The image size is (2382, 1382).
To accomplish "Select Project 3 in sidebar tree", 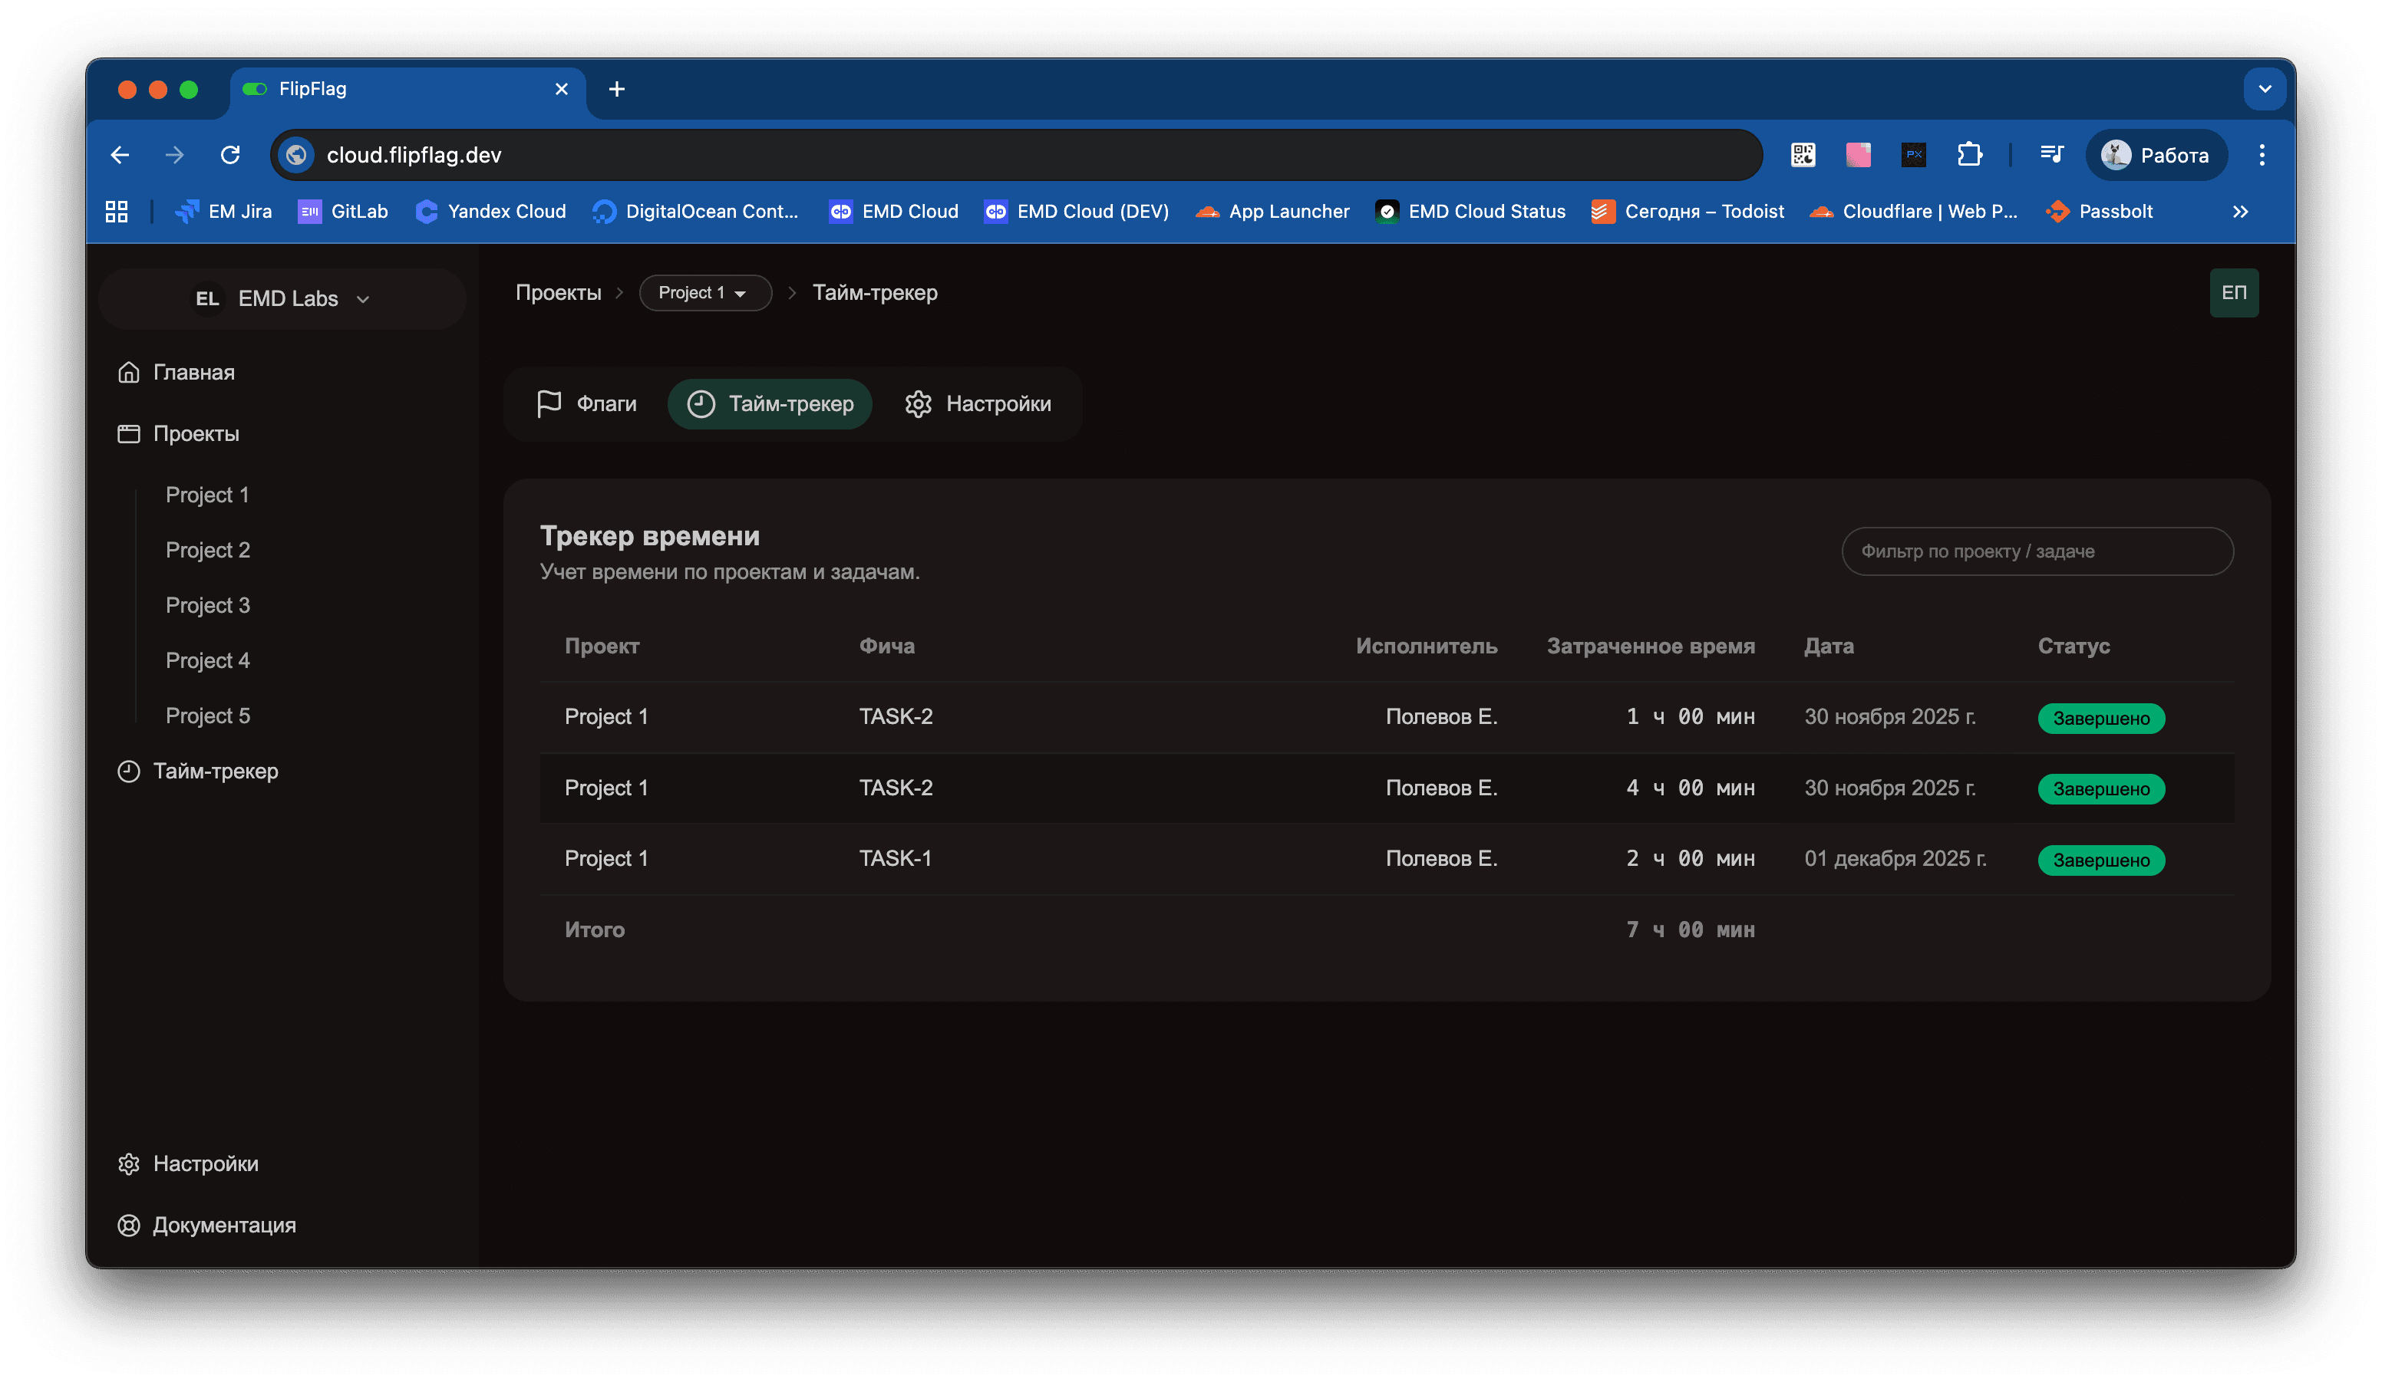I will pyautogui.click(x=207, y=606).
